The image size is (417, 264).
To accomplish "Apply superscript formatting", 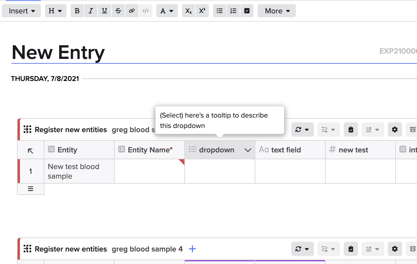I will click(x=202, y=11).
